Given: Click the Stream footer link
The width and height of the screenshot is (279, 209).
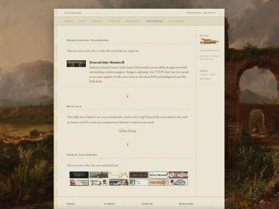Looking at the screenshot, I should pyautogui.click(x=147, y=204).
